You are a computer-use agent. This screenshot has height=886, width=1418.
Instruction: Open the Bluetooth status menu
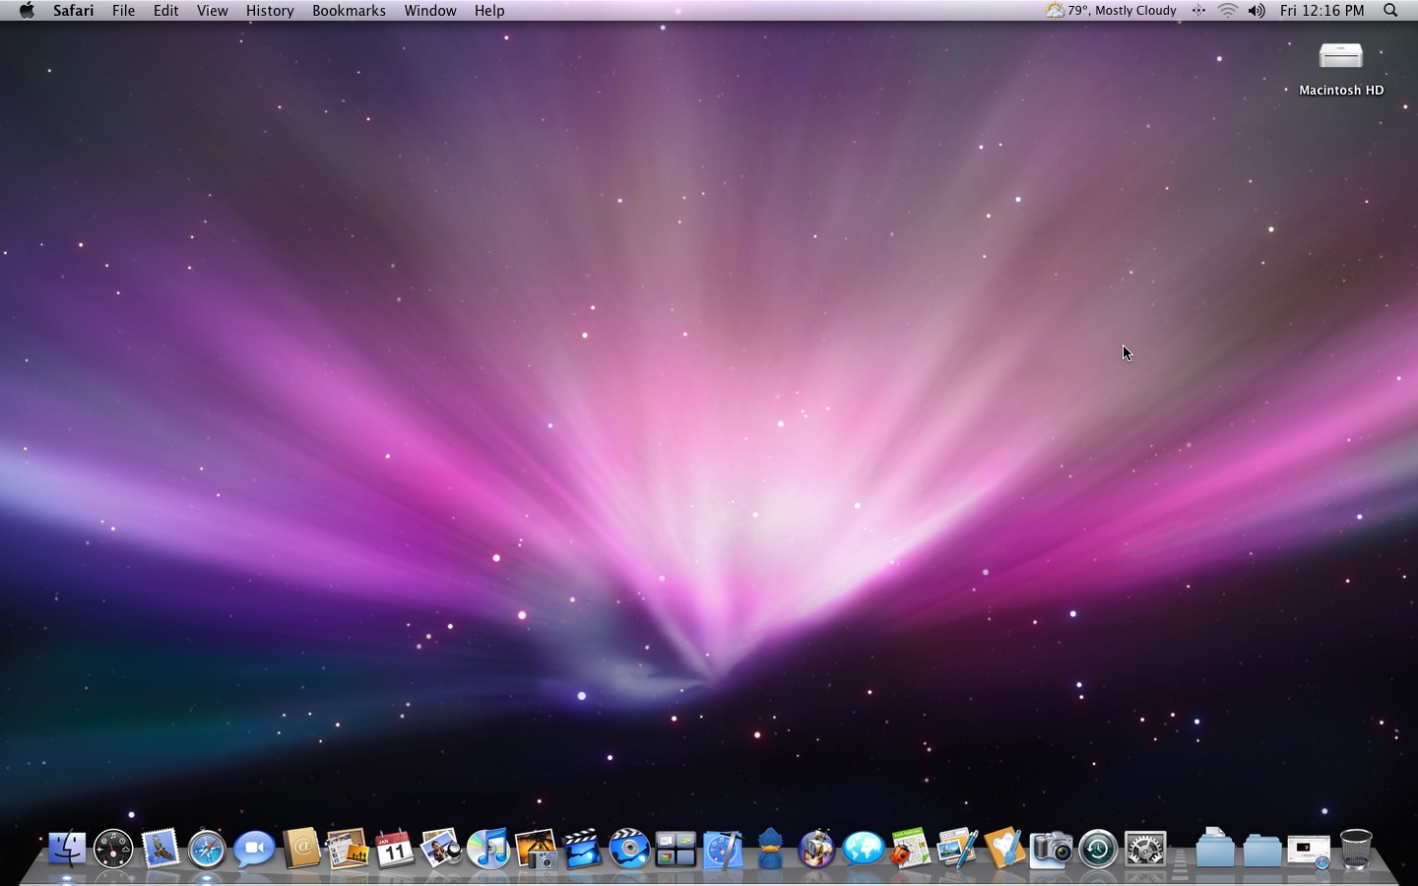pyautogui.click(x=1198, y=11)
